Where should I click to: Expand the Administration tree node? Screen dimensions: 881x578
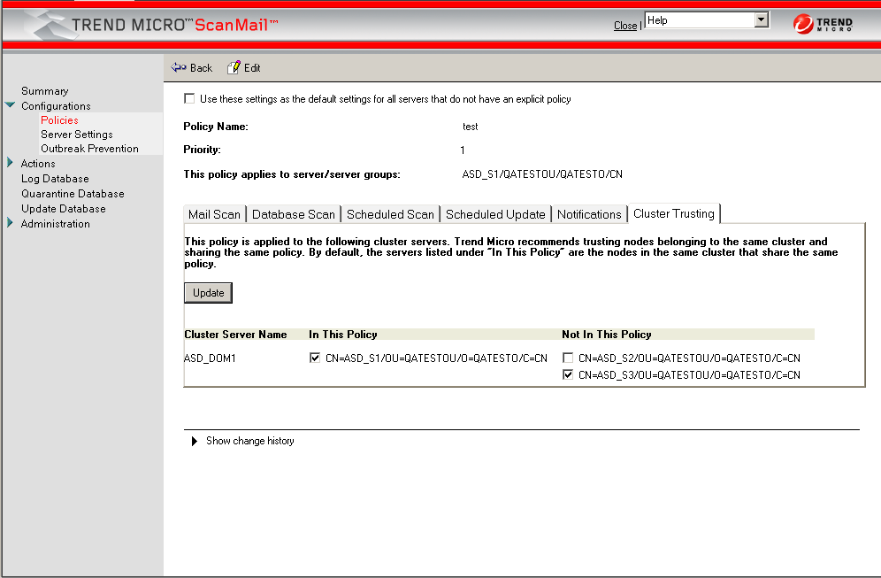pos(10,223)
